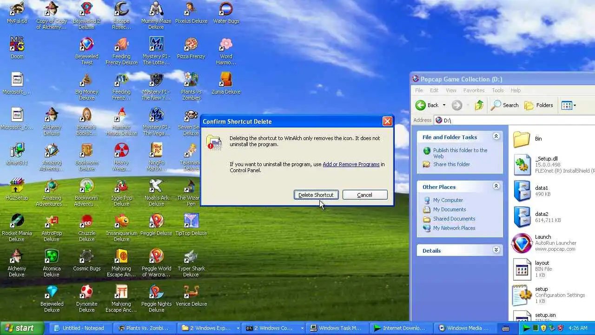
Task: Switch to Untitled - Notepad taskbar button
Action: (x=80, y=328)
